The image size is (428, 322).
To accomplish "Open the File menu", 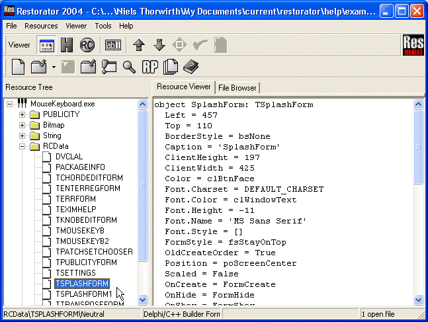I will (x=11, y=26).
